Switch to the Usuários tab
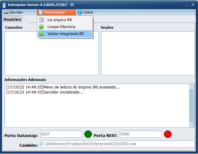 pos(12,20)
